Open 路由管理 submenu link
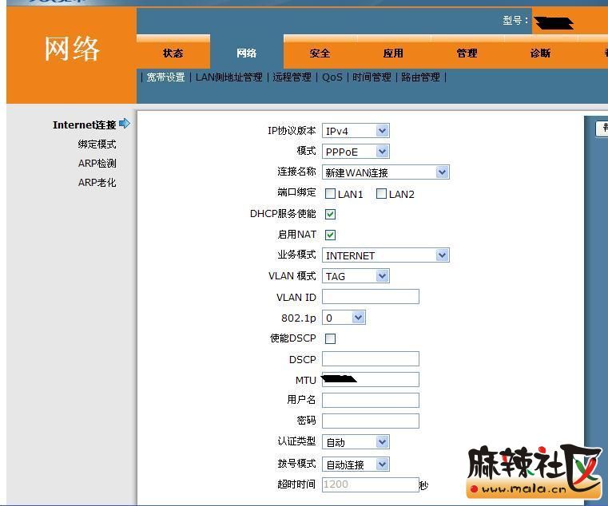 pyautogui.click(x=420, y=77)
